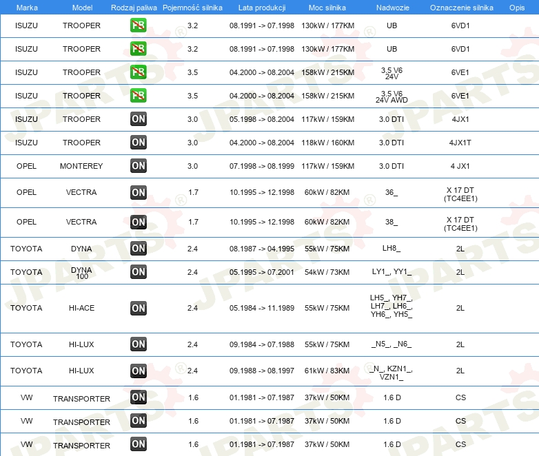Click the Rodzaj paliwa column header
This screenshot has width=539, height=456.
click(x=134, y=8)
